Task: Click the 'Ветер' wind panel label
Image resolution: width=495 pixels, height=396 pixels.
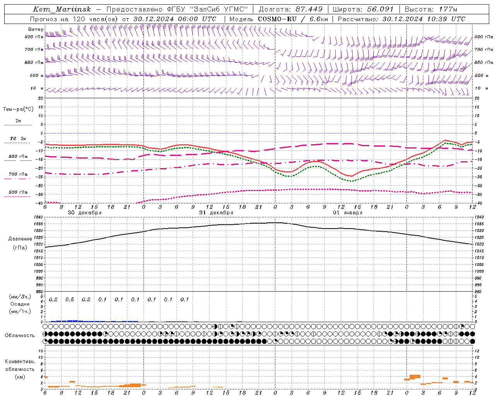Action: [x=36, y=29]
